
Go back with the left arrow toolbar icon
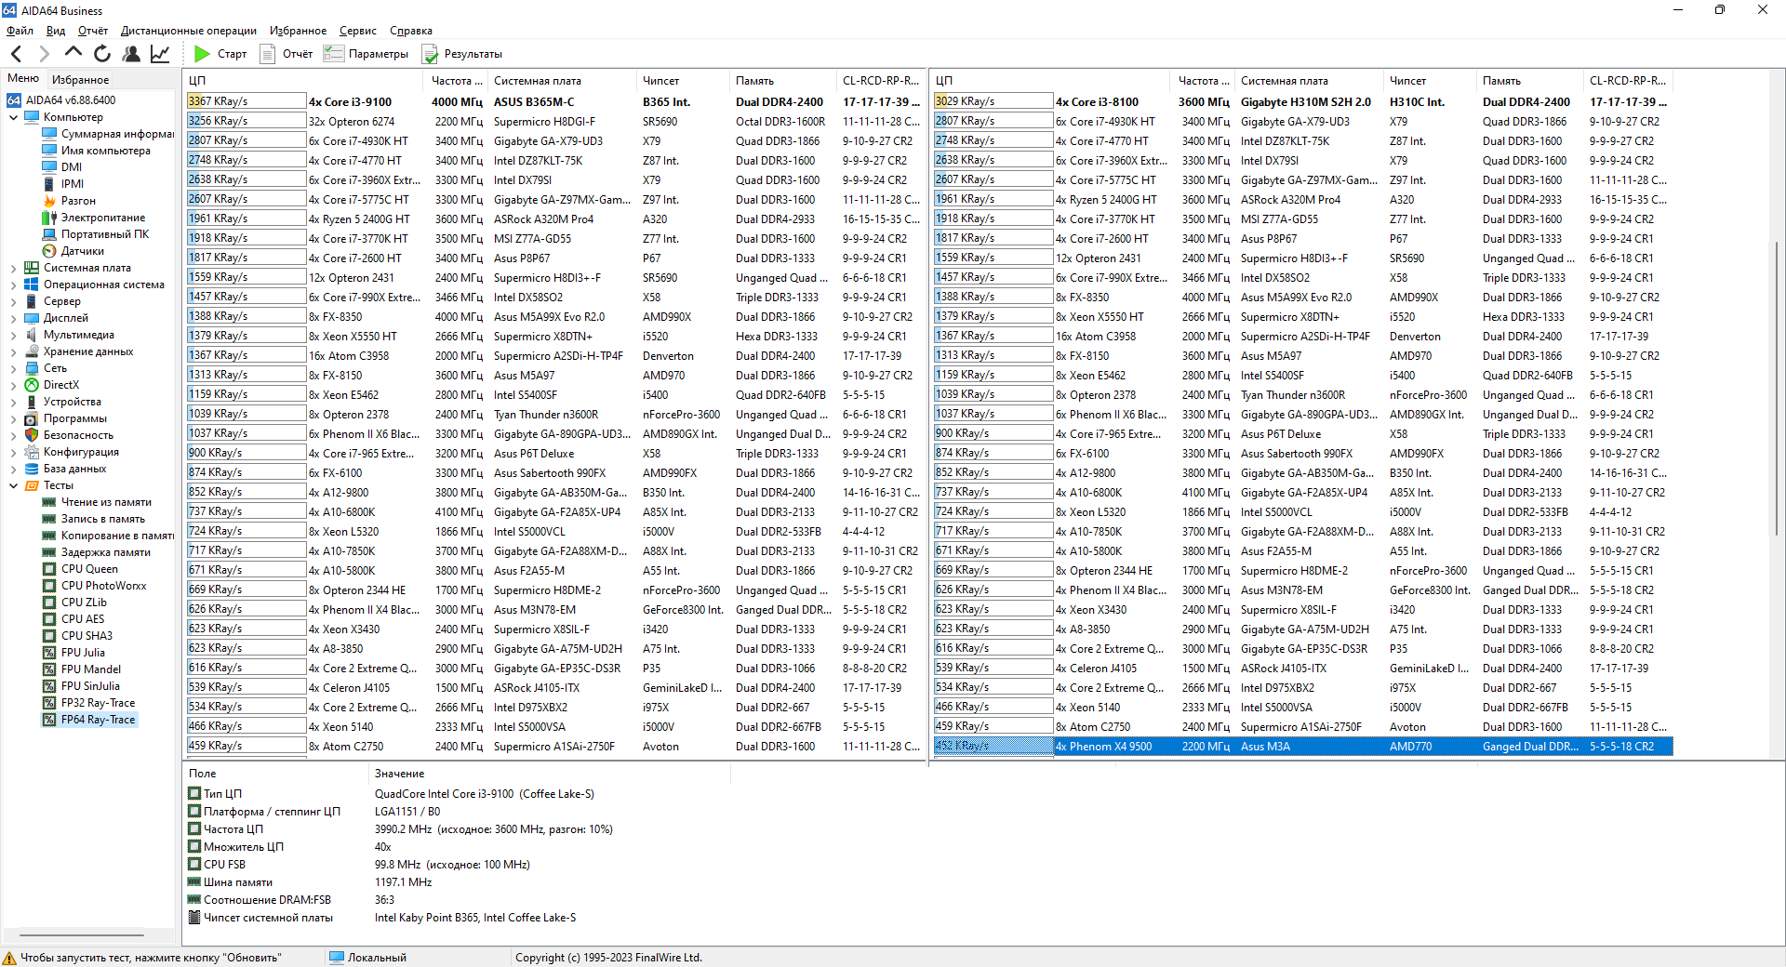pos(16,54)
